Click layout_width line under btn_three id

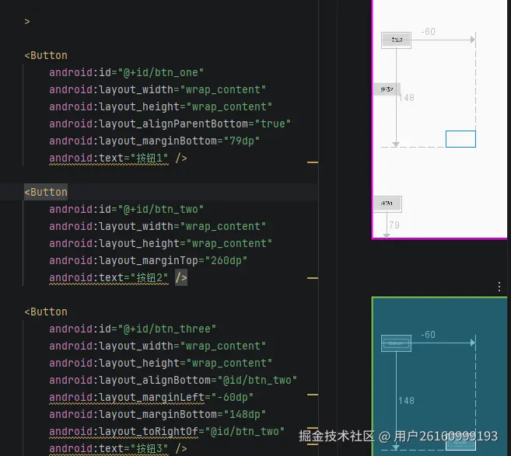click(157, 346)
